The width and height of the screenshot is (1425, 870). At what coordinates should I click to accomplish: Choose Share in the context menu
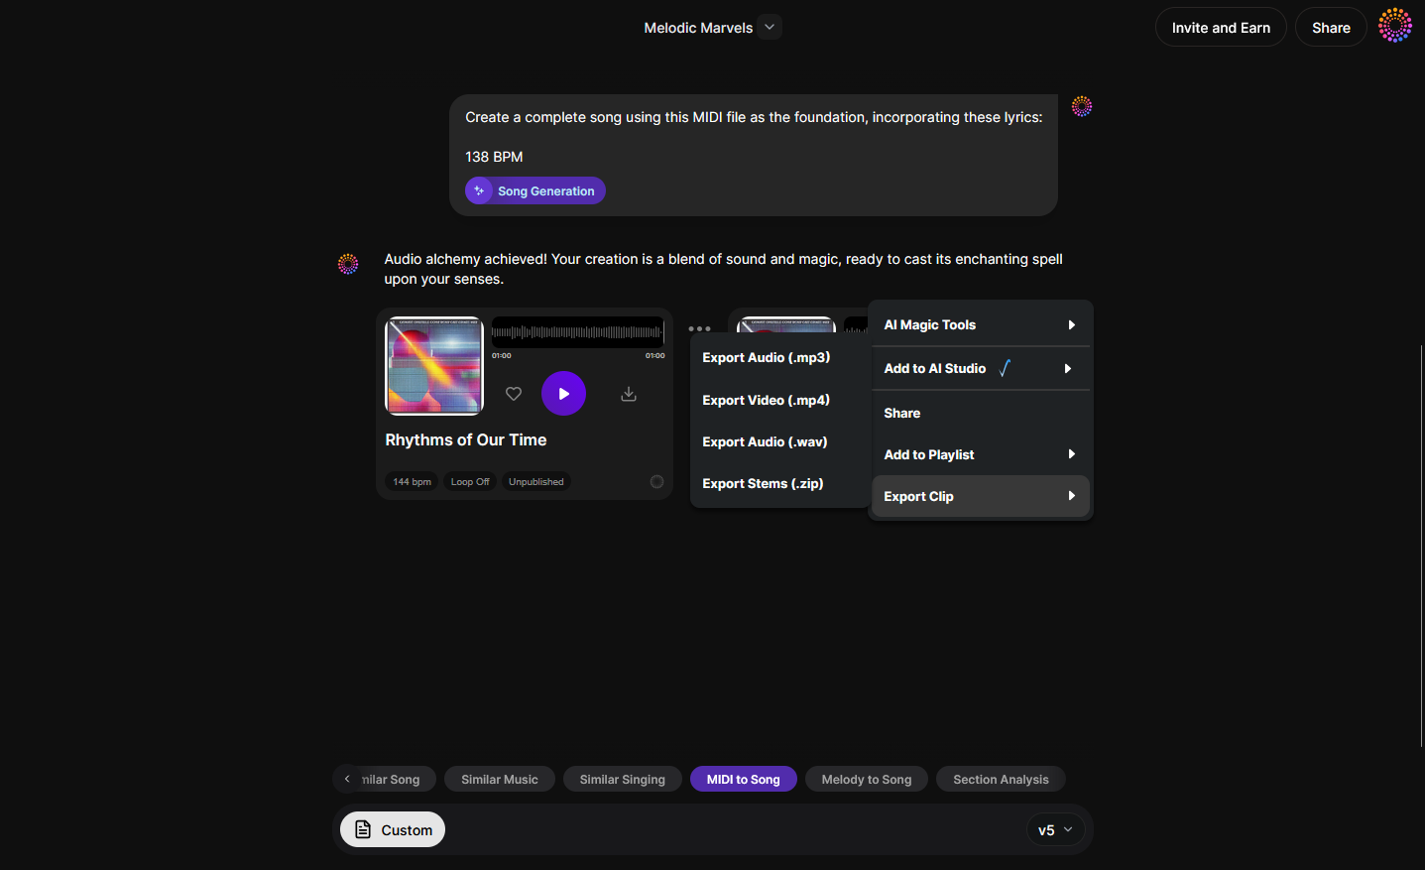tap(980, 413)
